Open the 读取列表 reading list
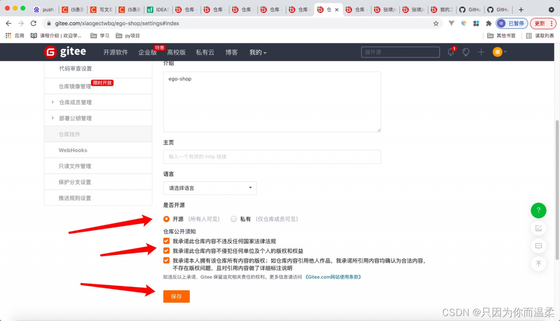The width and height of the screenshot is (560, 321). click(540, 35)
